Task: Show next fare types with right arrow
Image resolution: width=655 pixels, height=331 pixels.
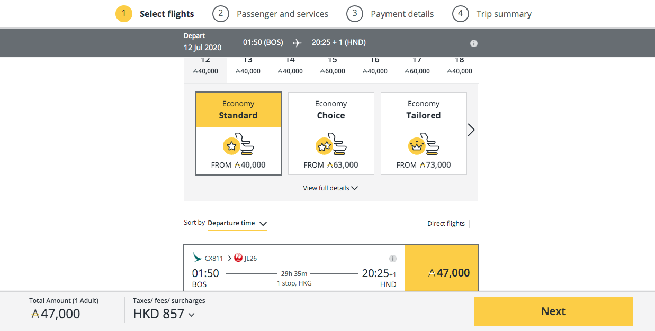Action: coord(472,130)
